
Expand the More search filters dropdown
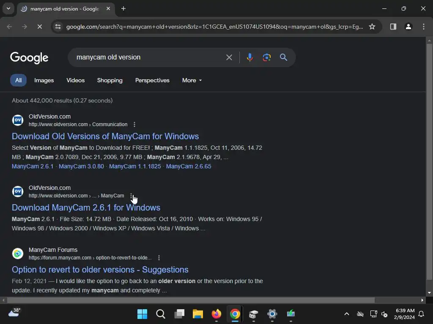pyautogui.click(x=192, y=81)
